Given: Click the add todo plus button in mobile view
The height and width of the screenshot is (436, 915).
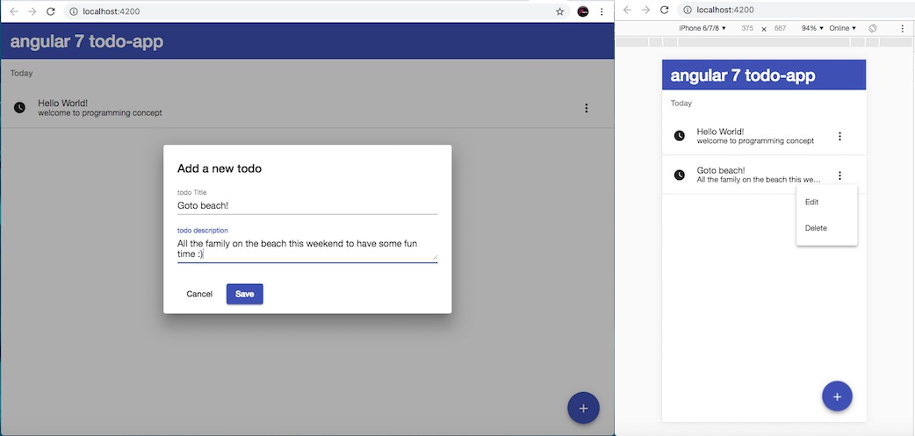Looking at the screenshot, I should pos(837,397).
